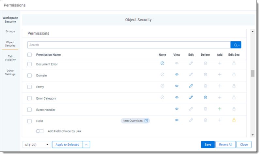Click the scrollbar down arrow
261x156 pixels.
(x=253, y=135)
